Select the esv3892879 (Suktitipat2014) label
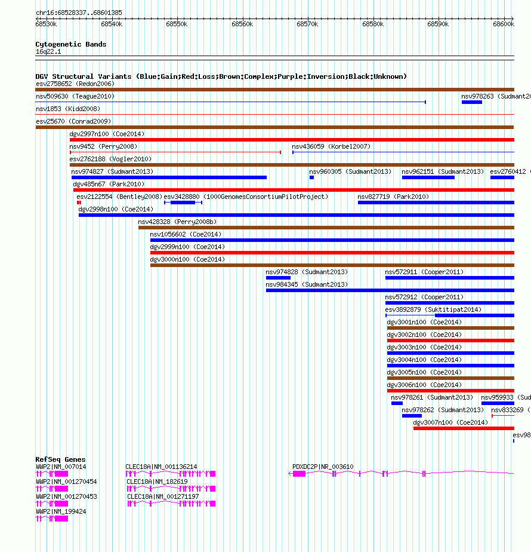 click(433, 310)
